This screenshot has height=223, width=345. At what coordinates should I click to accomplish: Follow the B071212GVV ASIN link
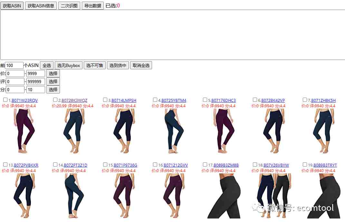[x=176, y=165]
